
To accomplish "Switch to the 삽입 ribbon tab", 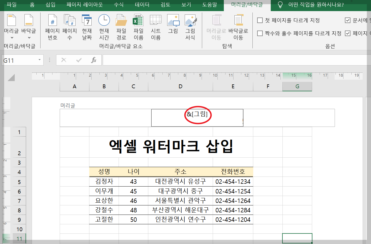I will [50, 4].
